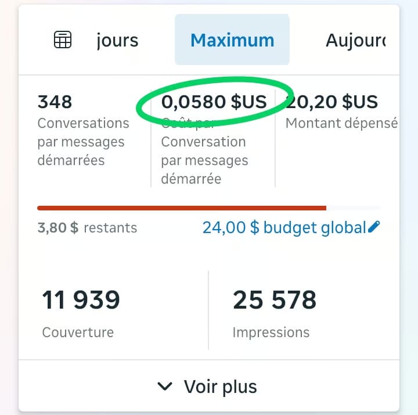Viewport: 418px width, 415px height.
Task: Click the chevron beside Voir plus
Action: [x=165, y=386]
